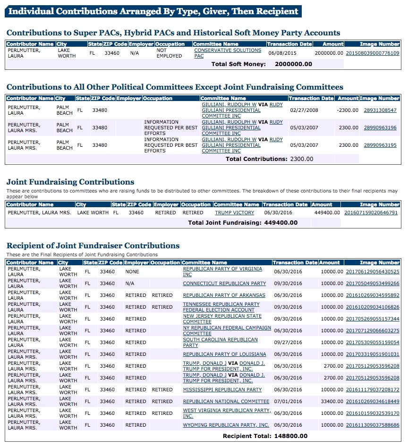Open image number 201705269055157344
The width and height of the screenshot is (408, 447).
pos(373,319)
